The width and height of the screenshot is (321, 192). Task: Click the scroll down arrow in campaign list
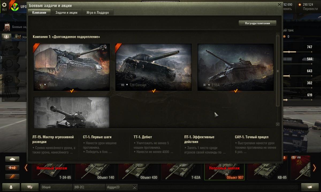[x=278, y=124]
